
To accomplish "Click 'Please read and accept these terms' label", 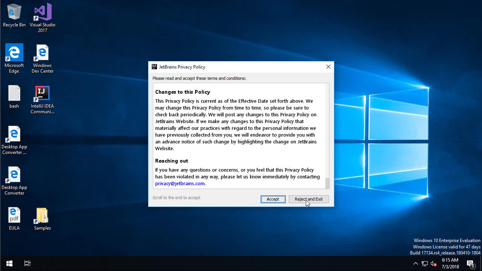I will tap(199, 78).
